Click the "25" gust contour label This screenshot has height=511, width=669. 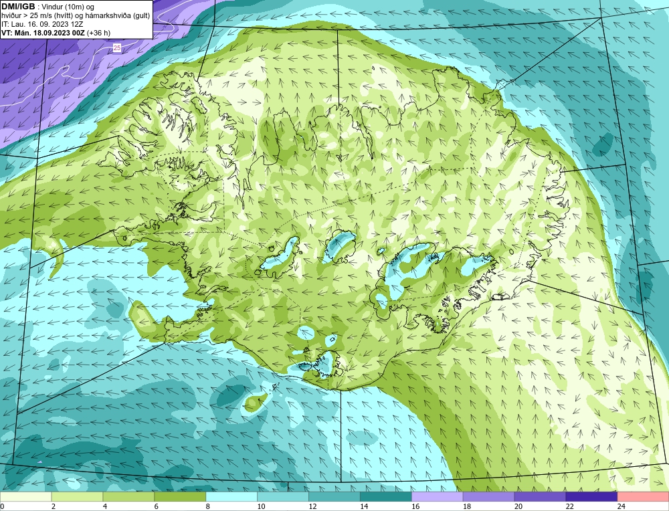tap(117, 48)
